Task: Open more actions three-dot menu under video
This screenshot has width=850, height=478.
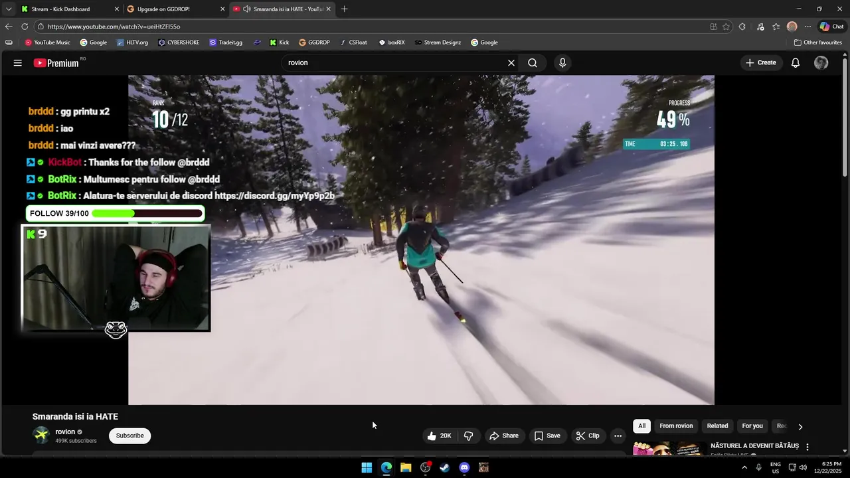Action: (x=618, y=436)
